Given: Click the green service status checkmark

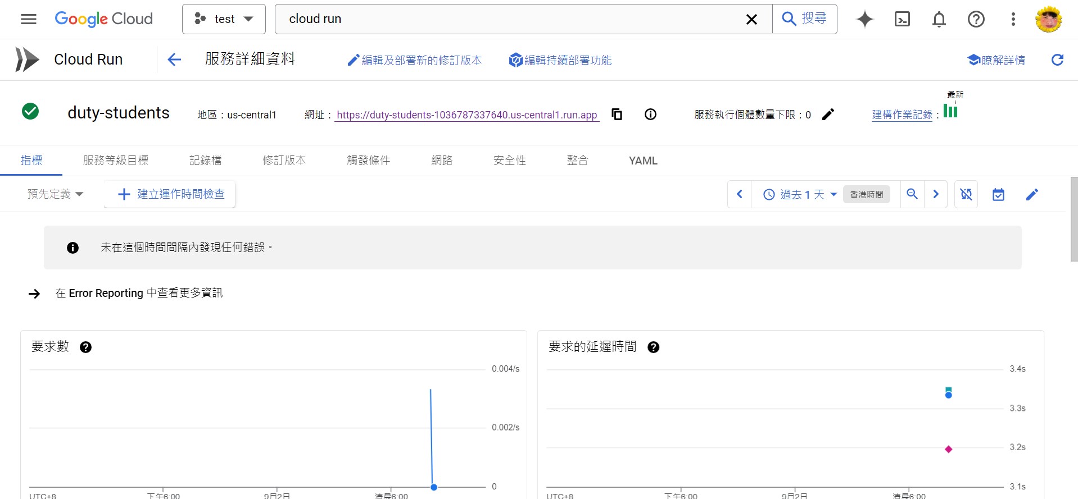Looking at the screenshot, I should (30, 111).
